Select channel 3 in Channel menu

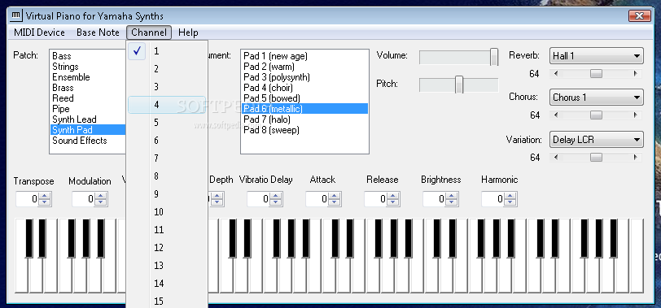pyautogui.click(x=167, y=87)
